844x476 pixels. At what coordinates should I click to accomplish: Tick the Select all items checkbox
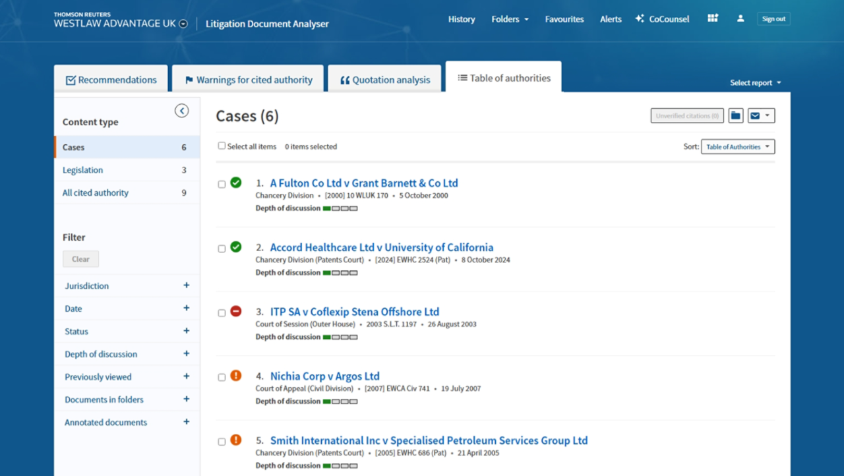tap(222, 146)
